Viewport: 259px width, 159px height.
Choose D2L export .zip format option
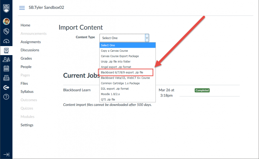[x=127, y=89]
